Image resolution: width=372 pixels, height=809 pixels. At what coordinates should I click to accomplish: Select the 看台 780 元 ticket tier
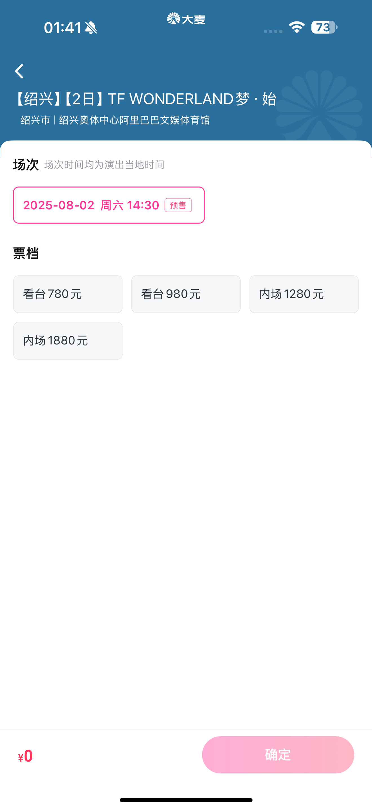click(x=68, y=294)
